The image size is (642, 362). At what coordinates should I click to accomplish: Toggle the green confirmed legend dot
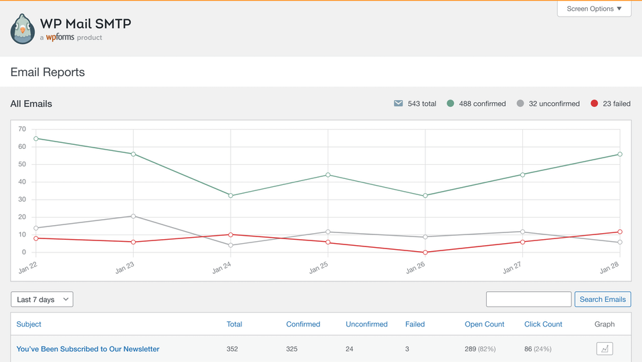(451, 104)
